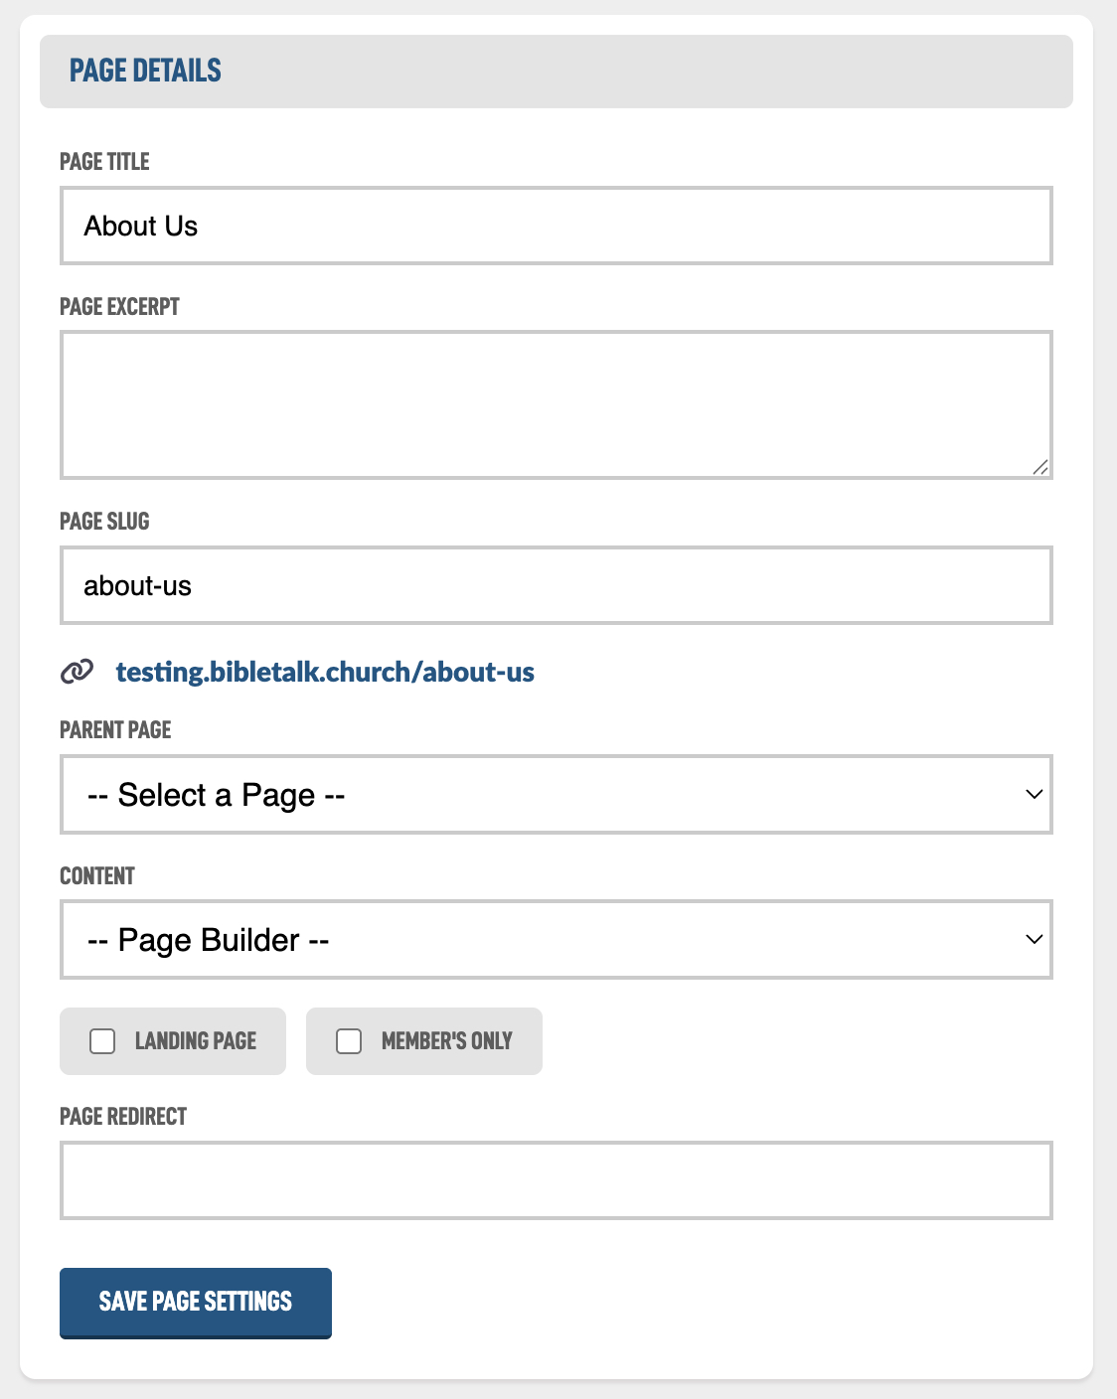This screenshot has height=1399, width=1117.
Task: Click the empty Page Redirect input
Action: click(556, 1180)
